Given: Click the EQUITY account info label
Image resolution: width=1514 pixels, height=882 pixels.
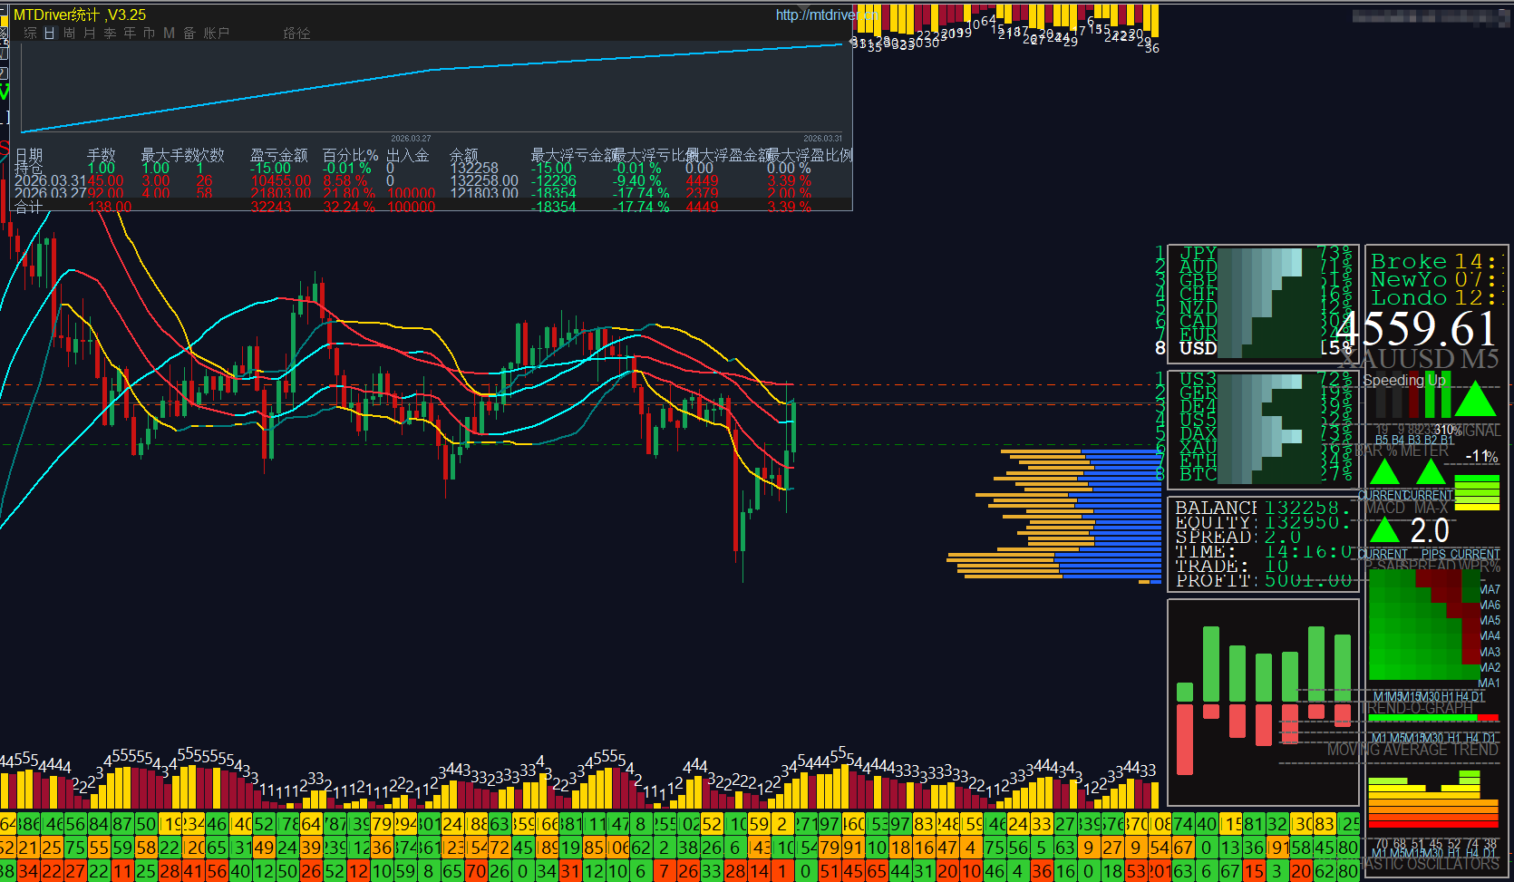Looking at the screenshot, I should click(1215, 522).
